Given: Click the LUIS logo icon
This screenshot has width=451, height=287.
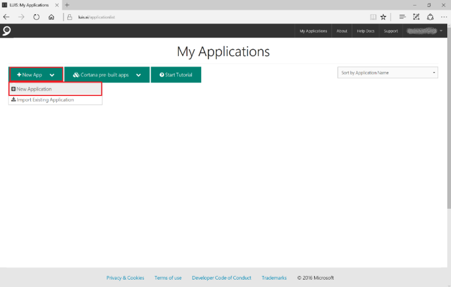Looking at the screenshot, I should (x=6, y=30).
